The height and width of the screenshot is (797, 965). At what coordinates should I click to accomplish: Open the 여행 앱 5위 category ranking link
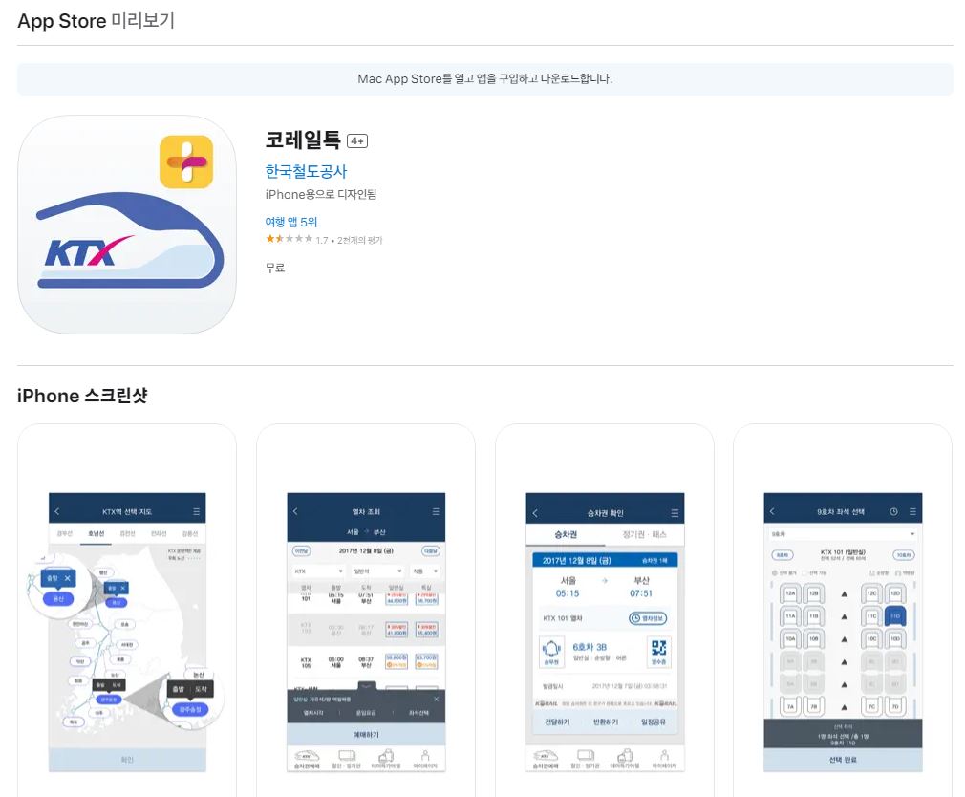[x=291, y=222]
